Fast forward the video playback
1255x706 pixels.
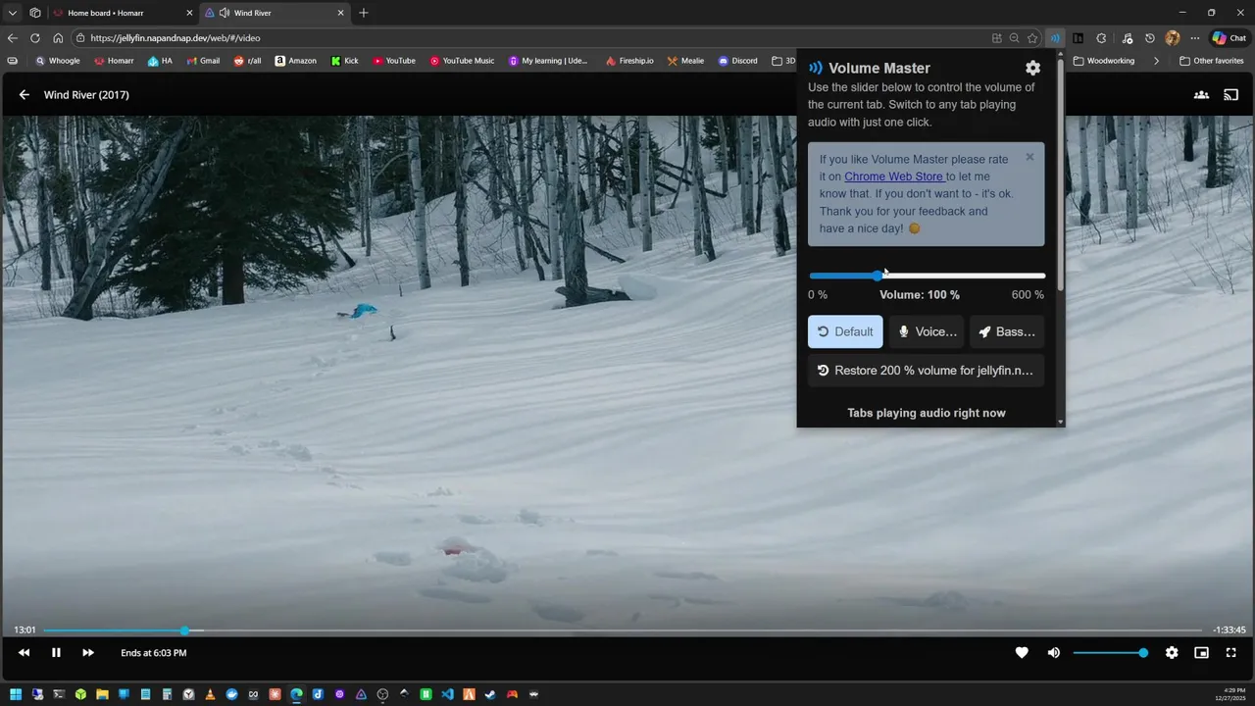(88, 653)
